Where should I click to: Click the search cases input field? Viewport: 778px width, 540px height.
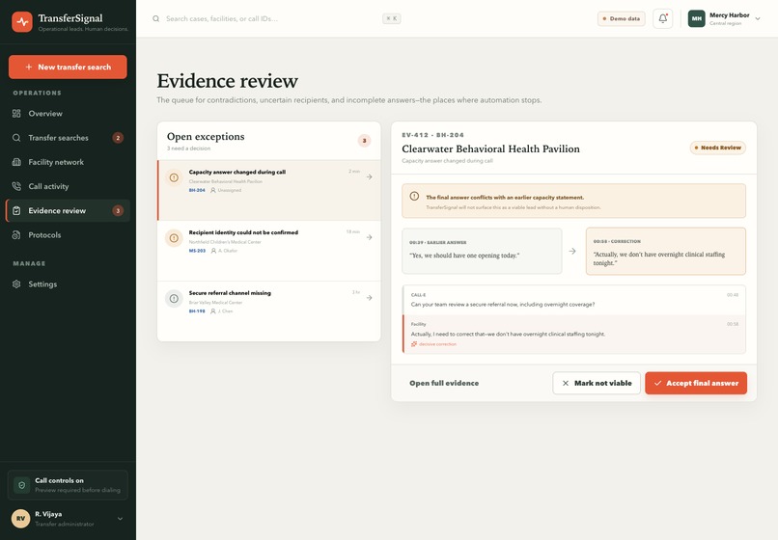pos(276,19)
